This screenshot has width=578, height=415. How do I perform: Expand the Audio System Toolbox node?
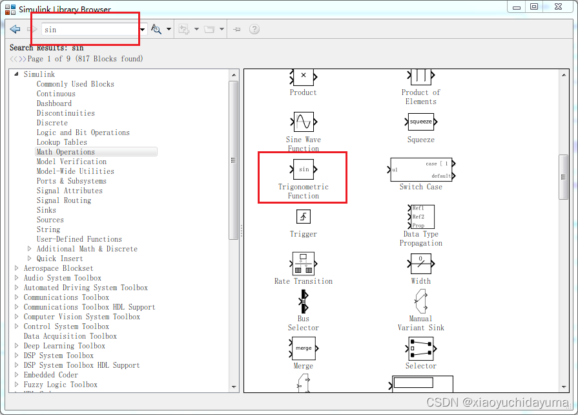[17, 277]
